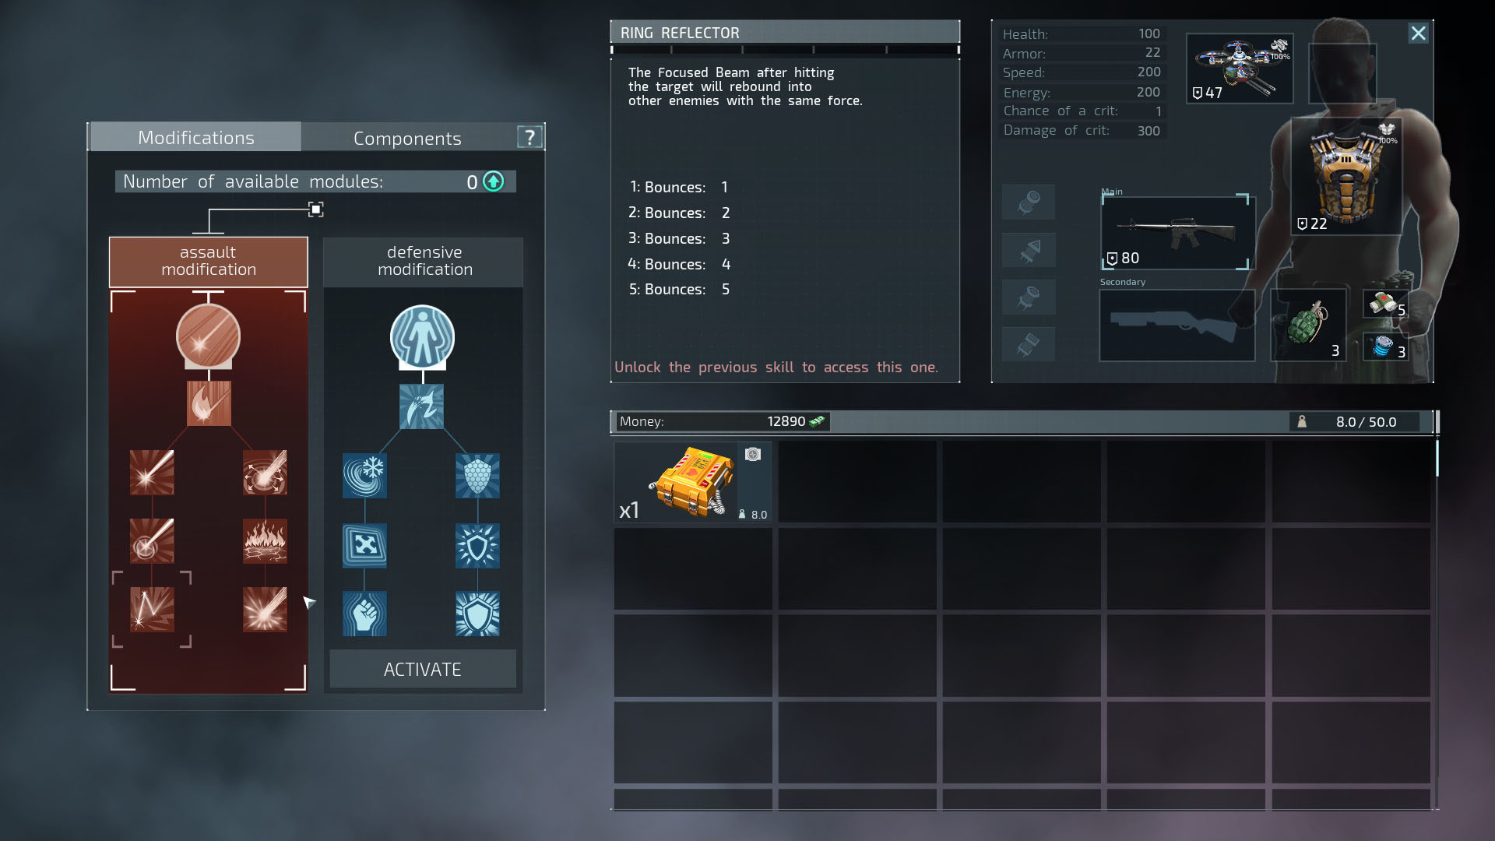
Task: Select the grenade equipment slot
Action: [1308, 325]
